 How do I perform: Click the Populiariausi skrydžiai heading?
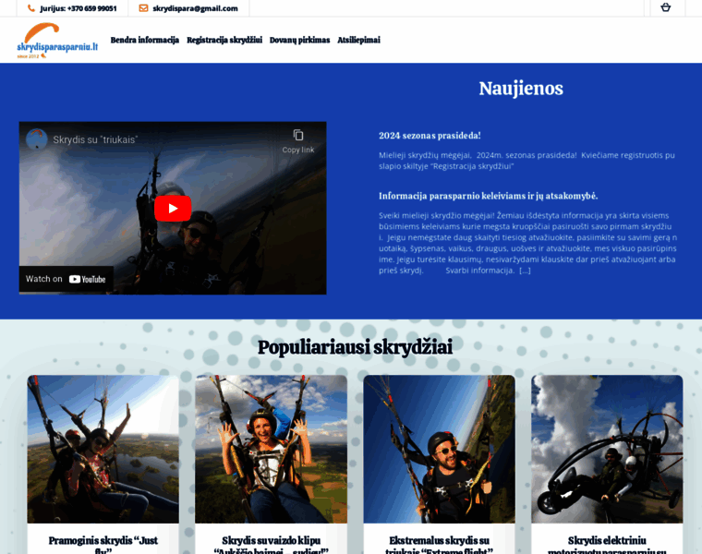click(x=355, y=347)
